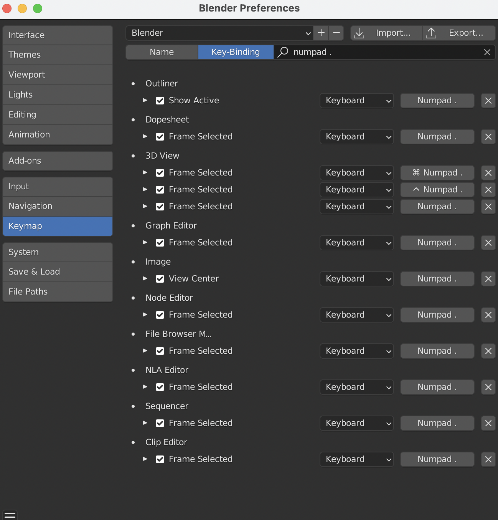Remove File Browser Frame Selected keybinding
The height and width of the screenshot is (520, 498).
(x=488, y=351)
